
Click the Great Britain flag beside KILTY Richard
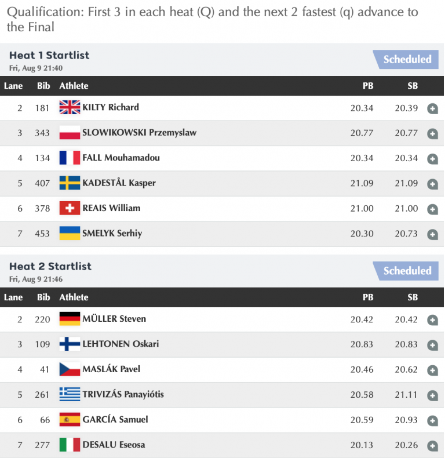click(70, 107)
